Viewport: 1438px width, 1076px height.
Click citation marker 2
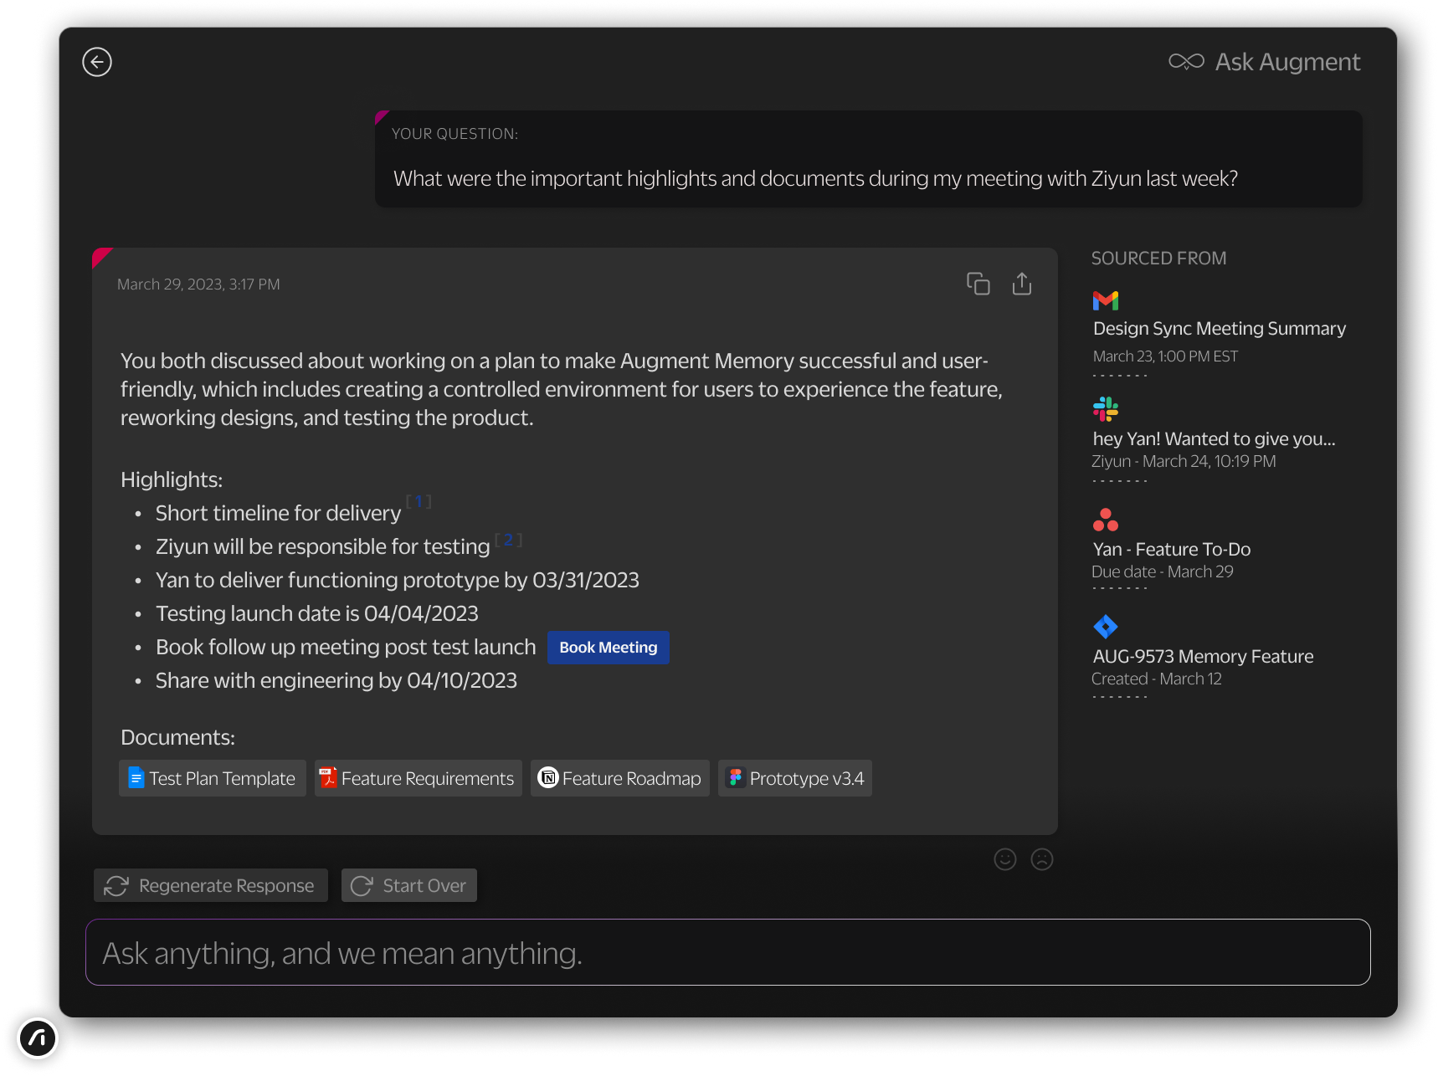508,540
